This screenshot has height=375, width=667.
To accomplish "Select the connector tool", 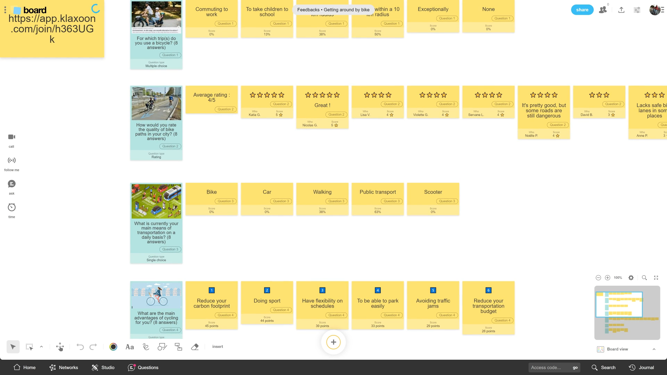I will pos(178,347).
